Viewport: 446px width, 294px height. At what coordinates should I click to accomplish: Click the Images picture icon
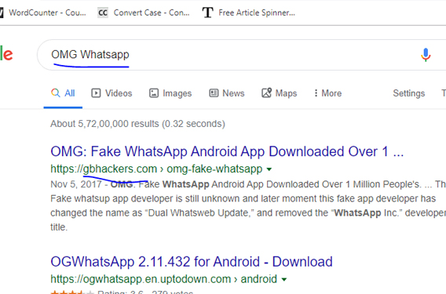(154, 93)
